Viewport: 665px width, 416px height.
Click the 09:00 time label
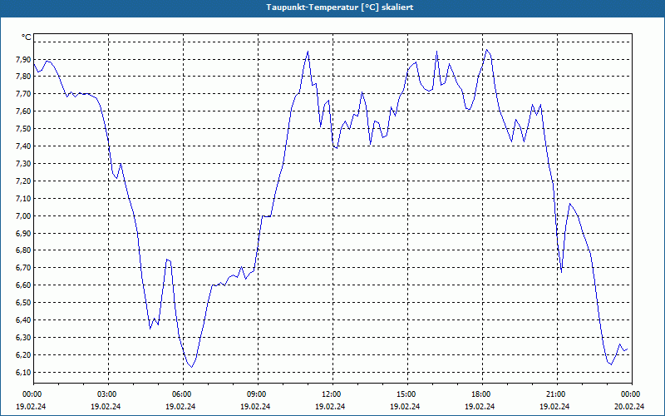click(x=258, y=394)
